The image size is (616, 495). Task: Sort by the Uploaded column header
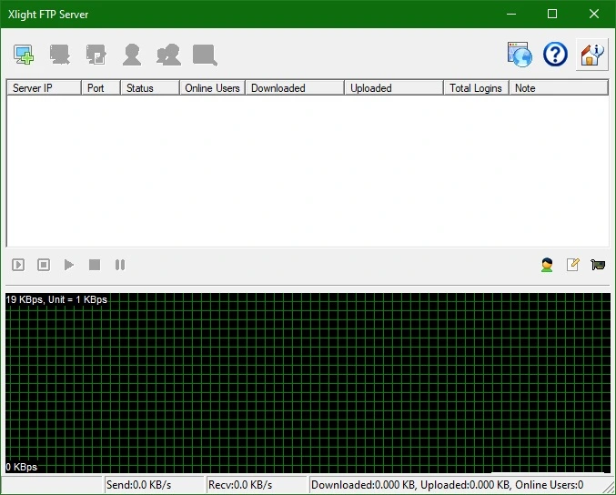point(394,88)
